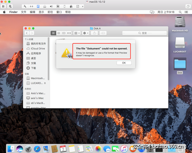Select Axis's Mac… shared computer in sidebar

[x=36, y=93]
